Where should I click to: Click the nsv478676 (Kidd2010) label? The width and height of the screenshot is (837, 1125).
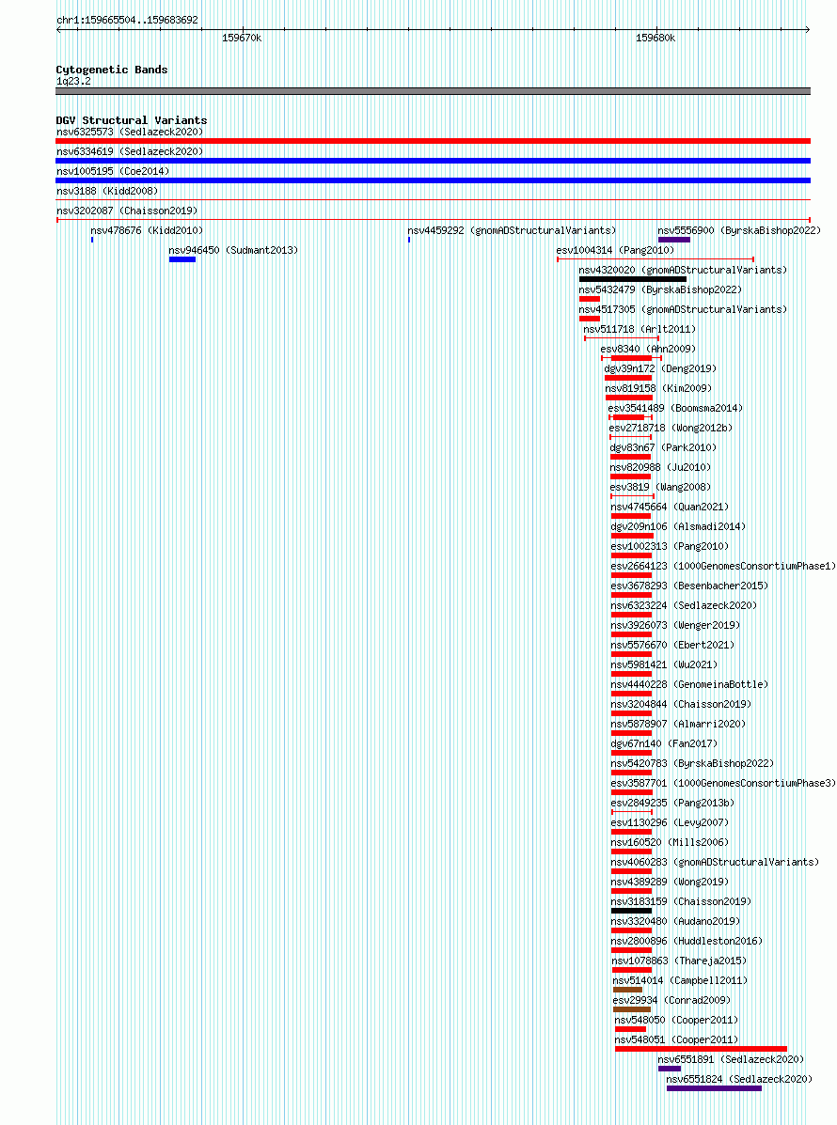tap(147, 230)
